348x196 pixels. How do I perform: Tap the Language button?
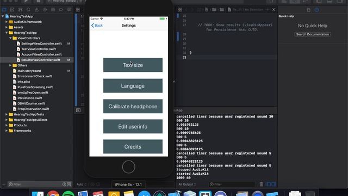click(133, 86)
